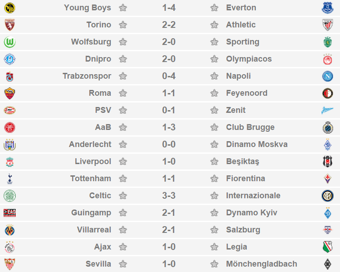Toggle the star beside Sevilla

click(122, 264)
